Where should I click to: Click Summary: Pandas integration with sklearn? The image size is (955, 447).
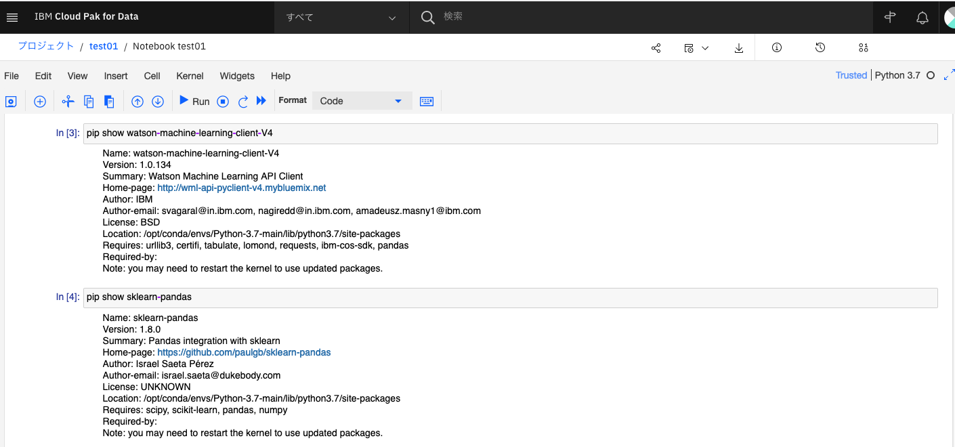click(x=191, y=341)
